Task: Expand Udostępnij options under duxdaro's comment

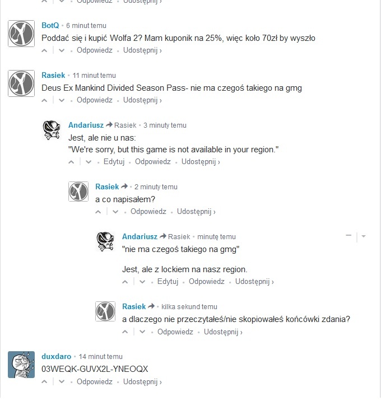Action: pyautogui.click(x=142, y=381)
